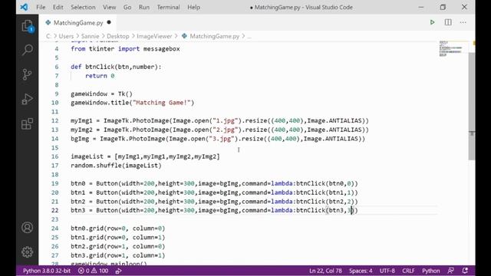Click "def btnClick(btn,number):" line
This screenshot has height=276, width=491.
coord(116,67)
